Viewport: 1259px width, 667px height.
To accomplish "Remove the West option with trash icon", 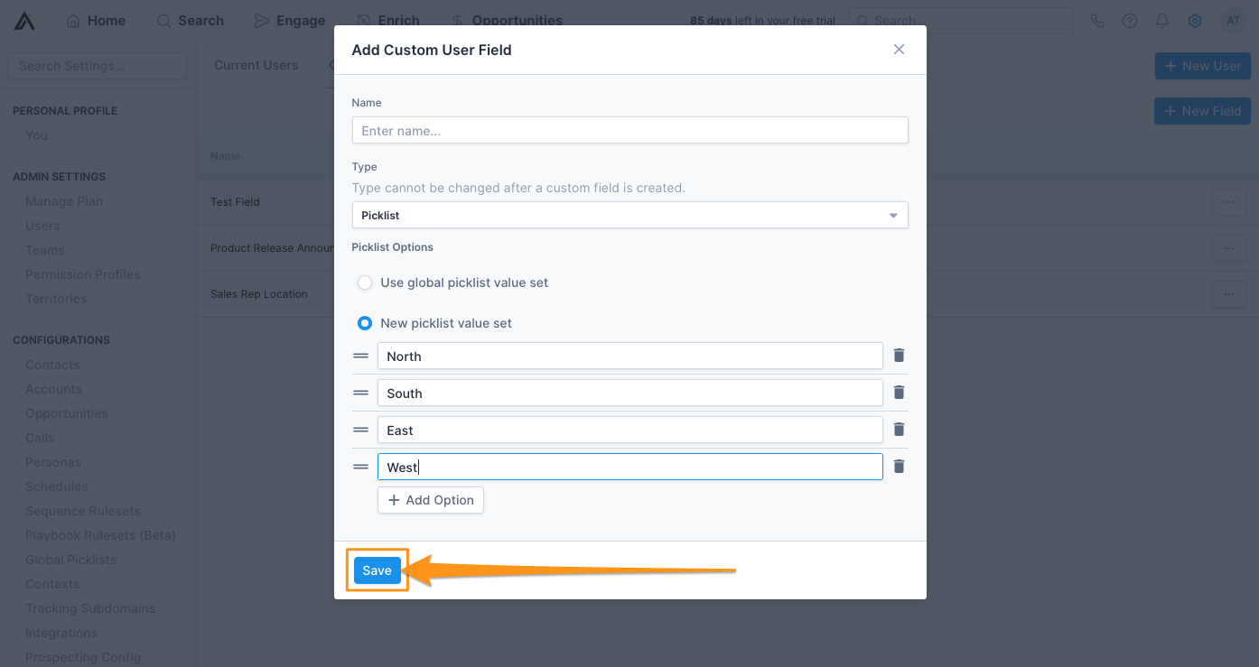I will (x=899, y=467).
